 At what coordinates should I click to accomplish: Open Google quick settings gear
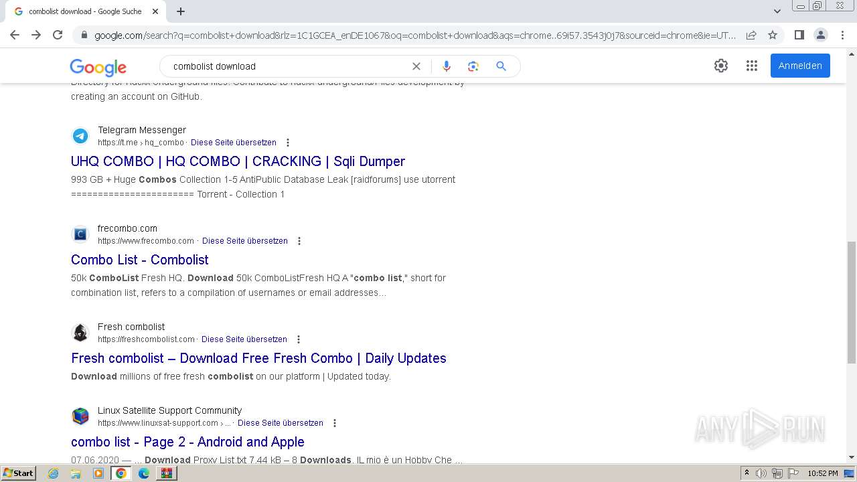pyautogui.click(x=721, y=66)
